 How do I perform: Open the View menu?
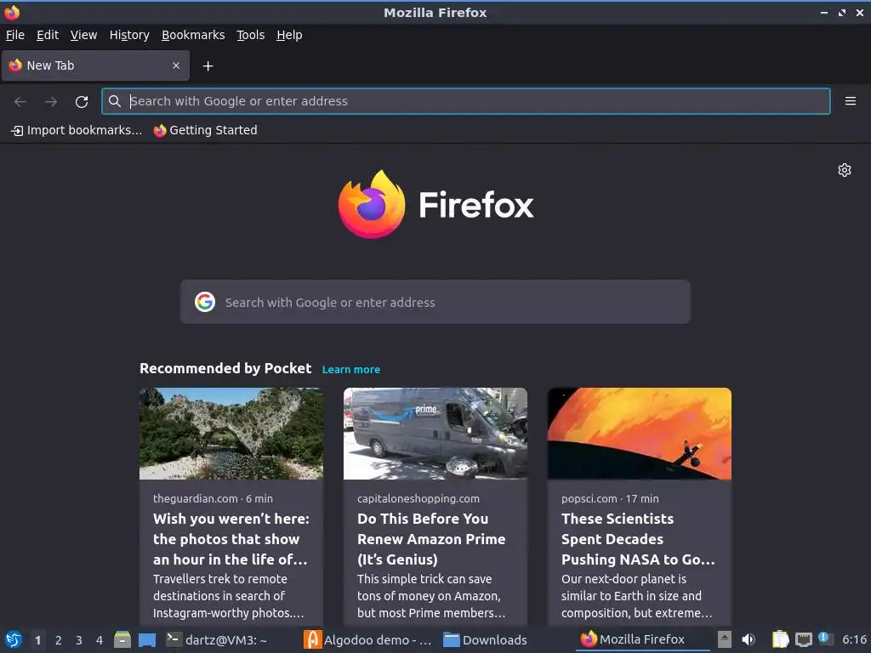point(84,35)
